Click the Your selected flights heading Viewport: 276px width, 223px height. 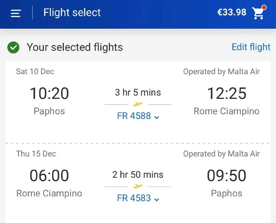pyautogui.click(x=75, y=47)
